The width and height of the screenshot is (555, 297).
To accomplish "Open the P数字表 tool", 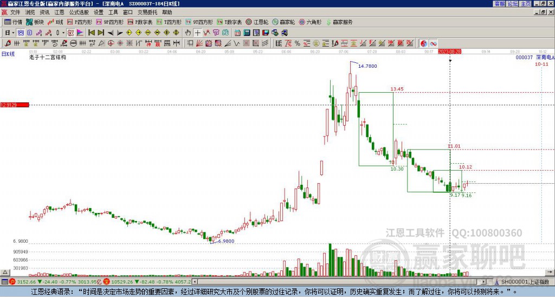I will (140, 22).
